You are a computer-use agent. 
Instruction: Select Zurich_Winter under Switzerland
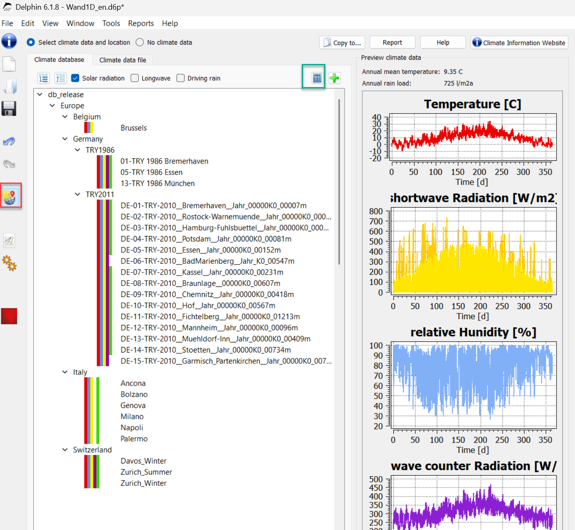coord(143,483)
